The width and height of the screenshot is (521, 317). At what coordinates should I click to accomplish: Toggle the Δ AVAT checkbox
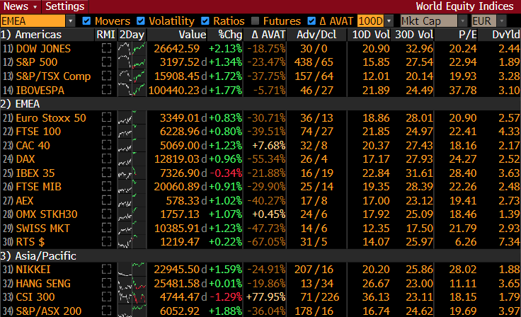point(311,21)
